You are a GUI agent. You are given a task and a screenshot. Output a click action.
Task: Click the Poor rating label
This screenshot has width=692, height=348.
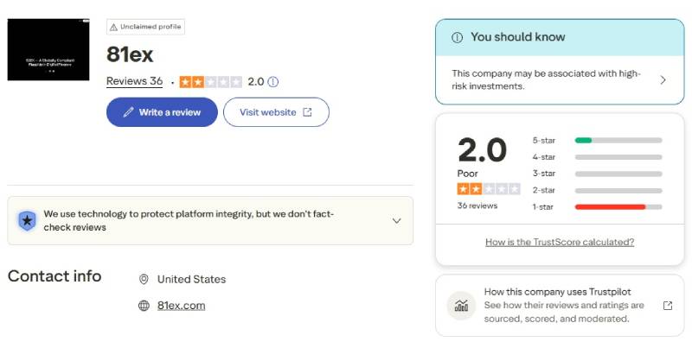[x=467, y=174]
